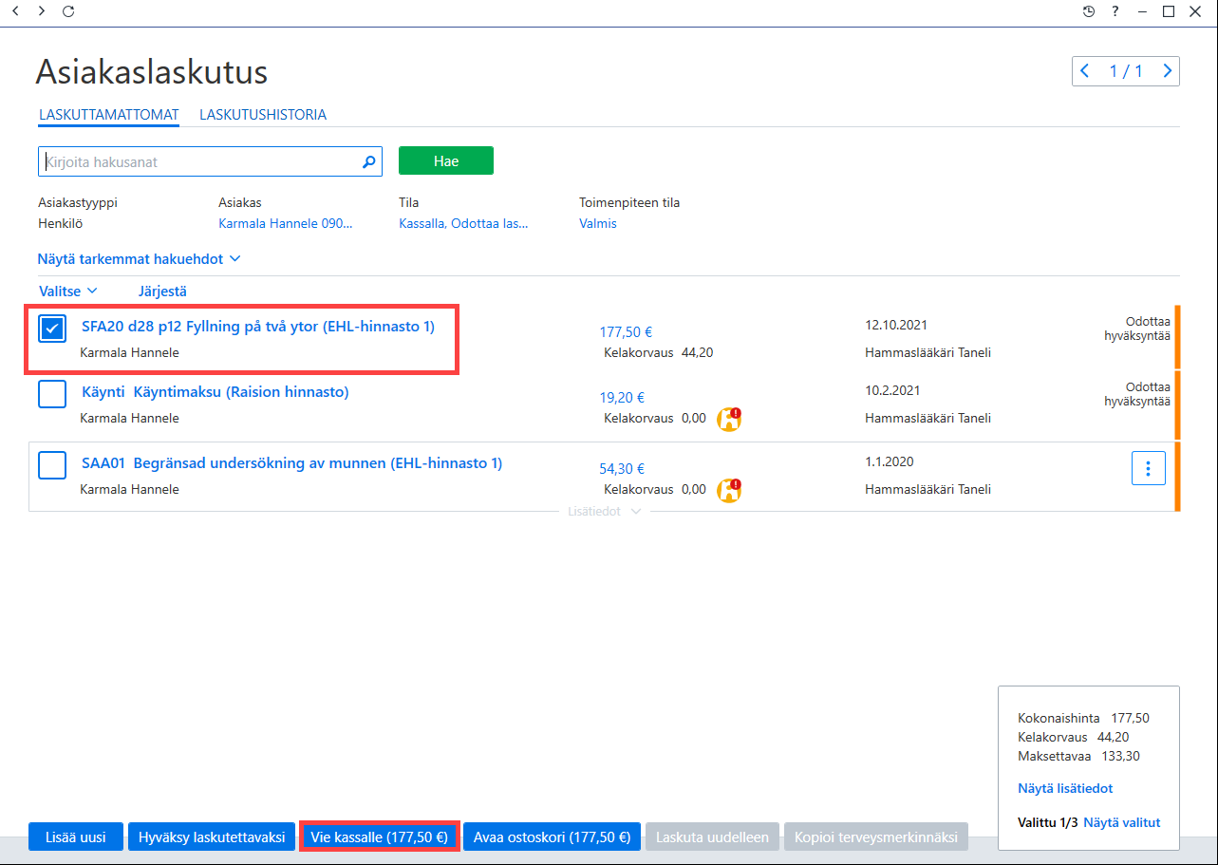Click Kela warning icon on the Käyntimaksu row
The image size is (1218, 865).
tap(729, 419)
